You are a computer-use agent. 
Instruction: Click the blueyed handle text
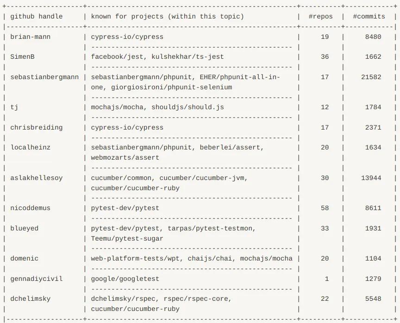point(24,229)
